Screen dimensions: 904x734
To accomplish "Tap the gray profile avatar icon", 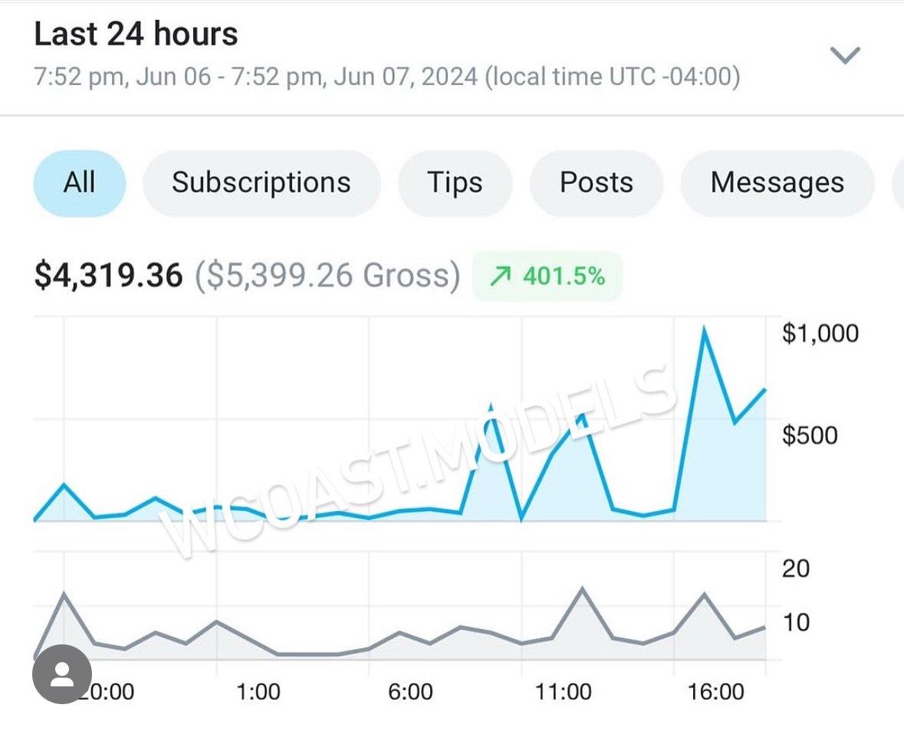I will point(62,674).
